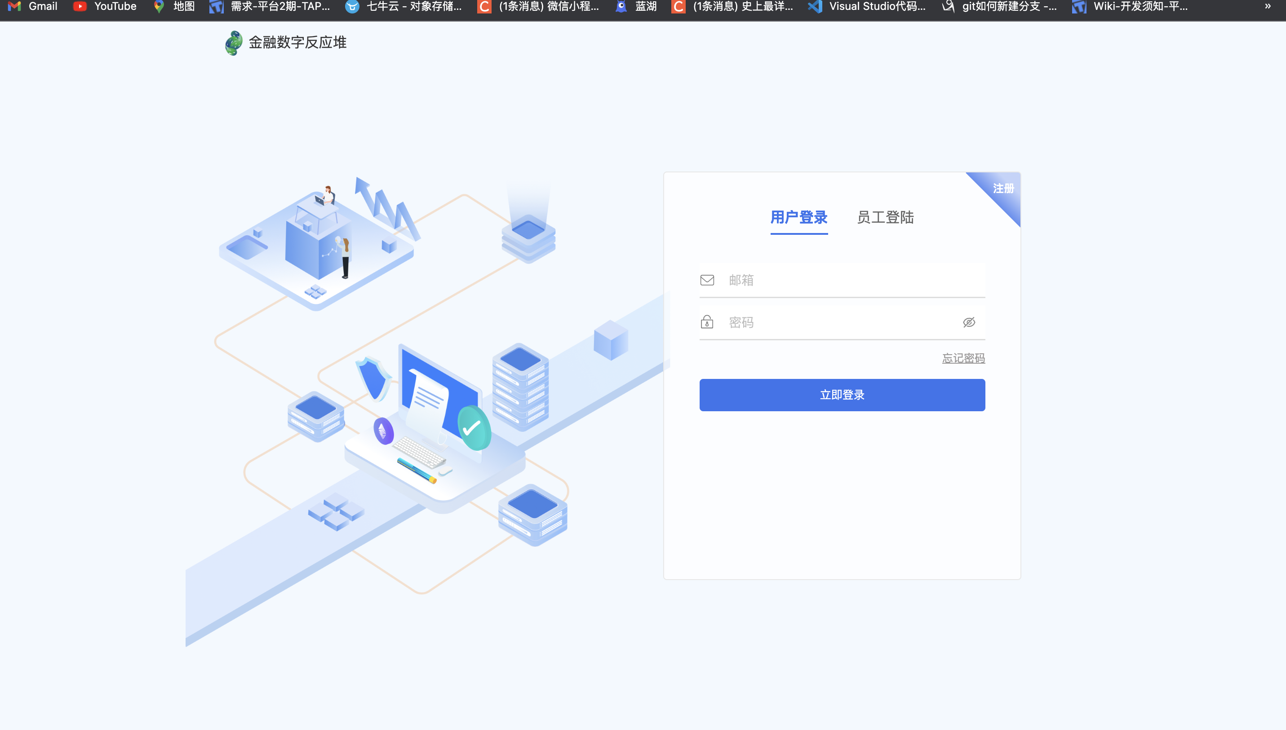This screenshot has width=1286, height=730.
Task: Switch to 员工登陆 tab
Action: coord(885,217)
